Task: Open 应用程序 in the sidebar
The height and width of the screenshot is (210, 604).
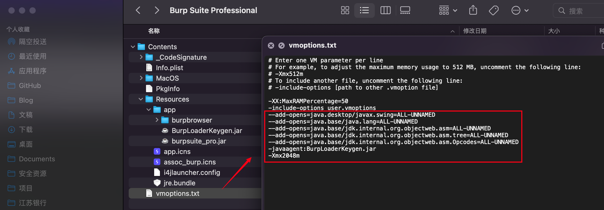Action: click(28, 71)
